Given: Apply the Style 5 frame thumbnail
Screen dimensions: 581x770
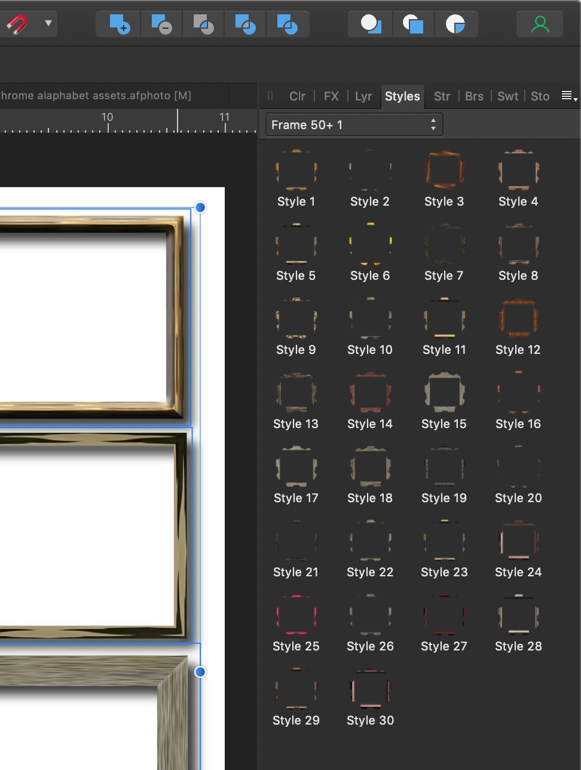Looking at the screenshot, I should [296, 244].
